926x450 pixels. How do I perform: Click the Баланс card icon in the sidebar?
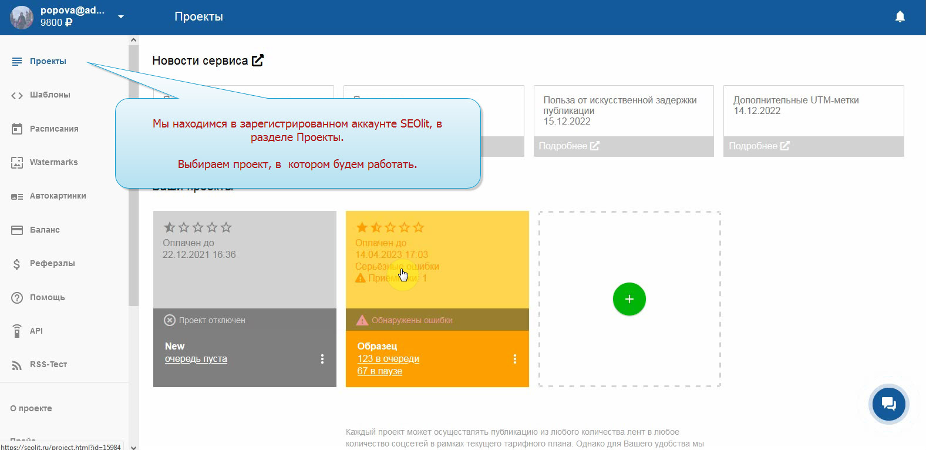click(x=17, y=230)
